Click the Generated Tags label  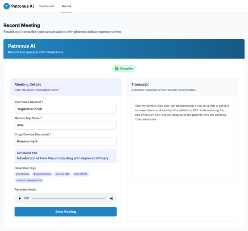point(25,168)
